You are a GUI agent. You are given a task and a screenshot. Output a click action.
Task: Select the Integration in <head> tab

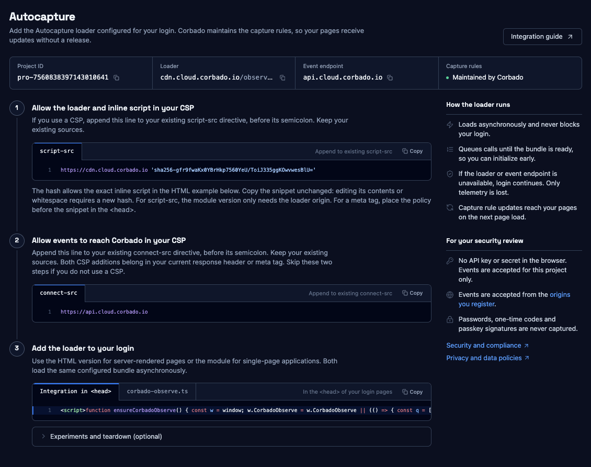[75, 392]
